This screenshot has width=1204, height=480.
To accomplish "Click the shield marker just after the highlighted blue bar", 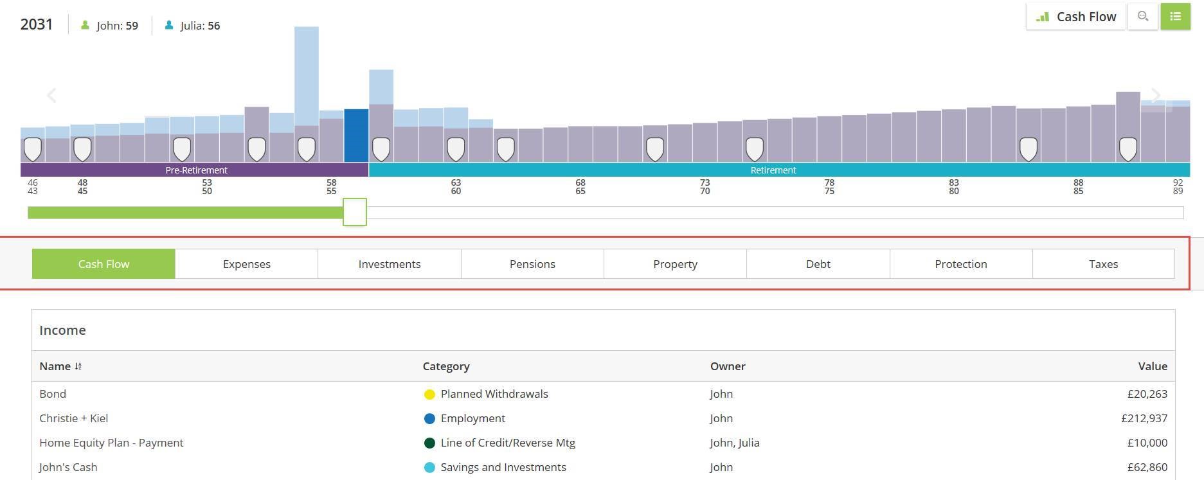I will coord(381,149).
